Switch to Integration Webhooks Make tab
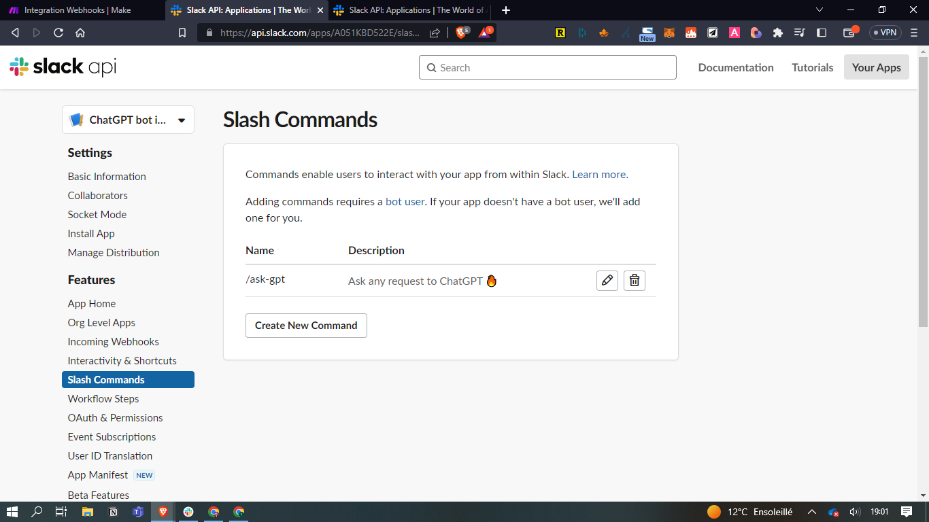 pyautogui.click(x=78, y=10)
